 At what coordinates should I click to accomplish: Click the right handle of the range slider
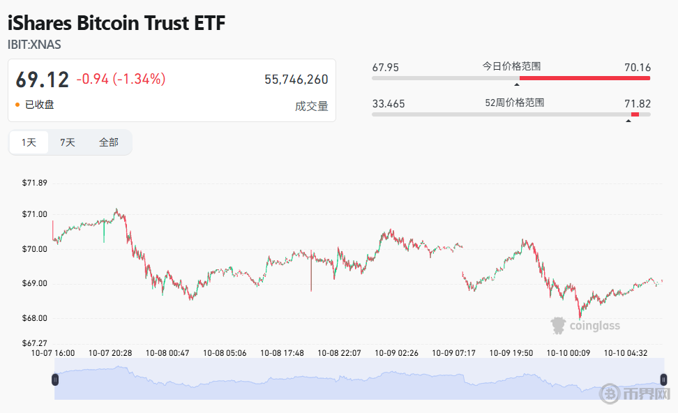pyautogui.click(x=663, y=380)
